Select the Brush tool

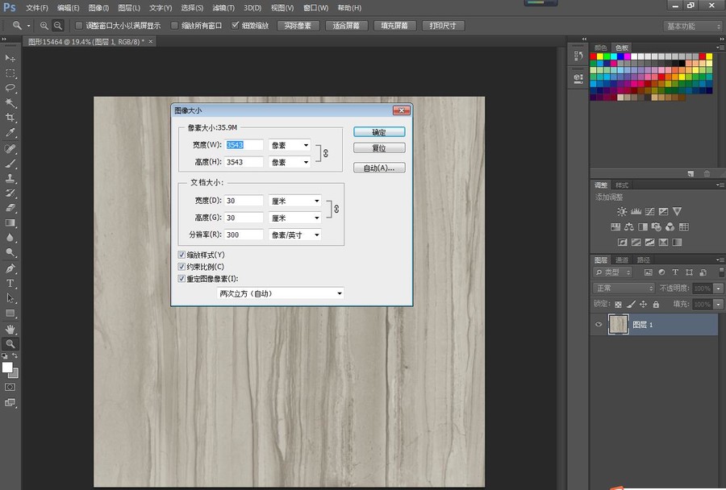coord(10,164)
